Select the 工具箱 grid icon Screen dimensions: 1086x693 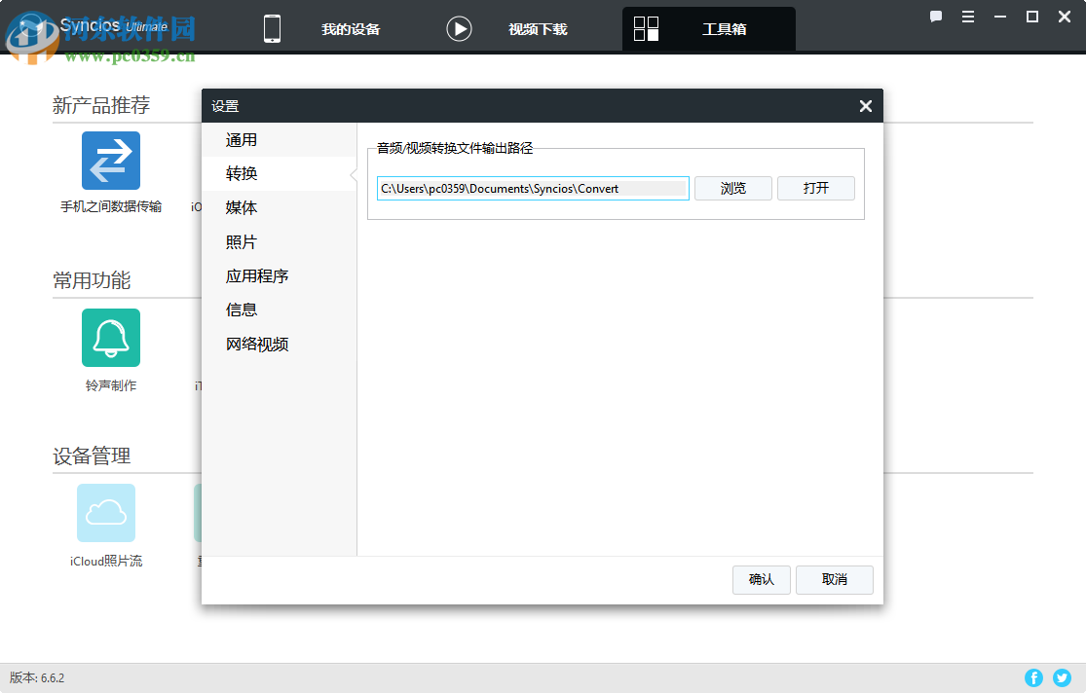click(x=646, y=28)
